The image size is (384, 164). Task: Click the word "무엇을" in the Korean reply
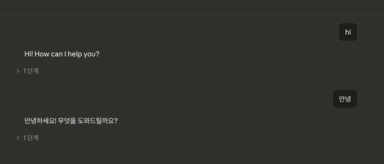[x=66, y=121]
